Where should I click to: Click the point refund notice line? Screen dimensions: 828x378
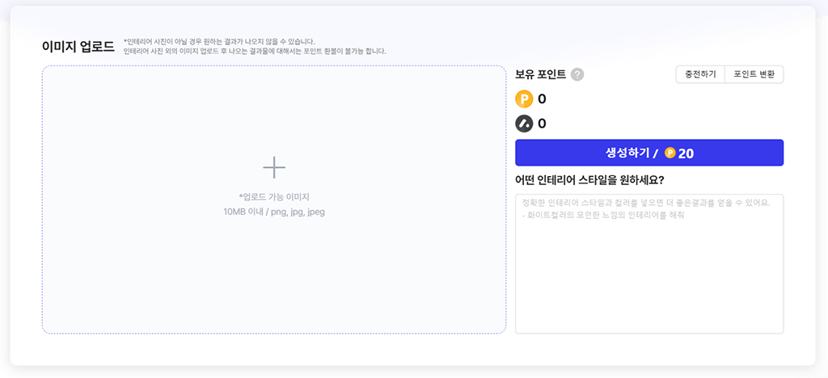pyautogui.click(x=255, y=51)
